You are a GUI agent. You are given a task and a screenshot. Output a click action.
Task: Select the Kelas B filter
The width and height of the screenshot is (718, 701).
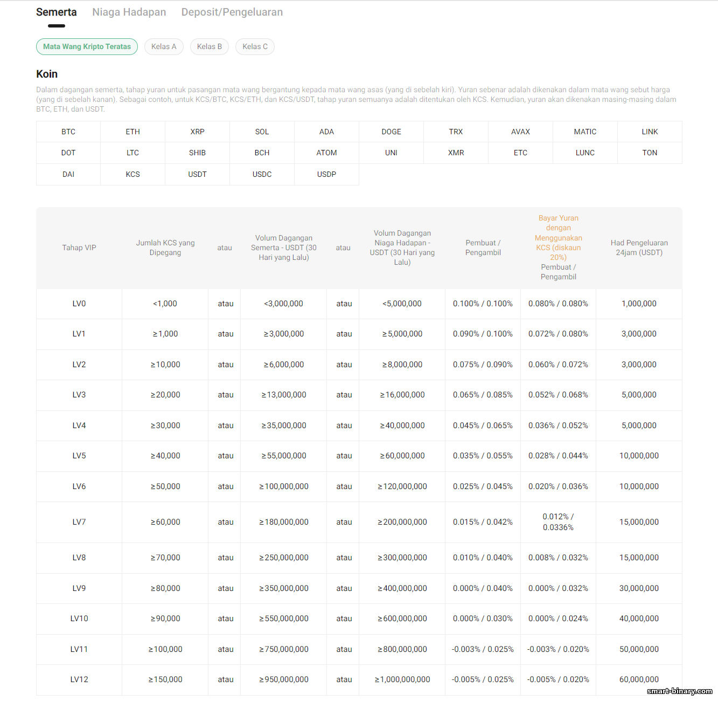pyautogui.click(x=210, y=47)
